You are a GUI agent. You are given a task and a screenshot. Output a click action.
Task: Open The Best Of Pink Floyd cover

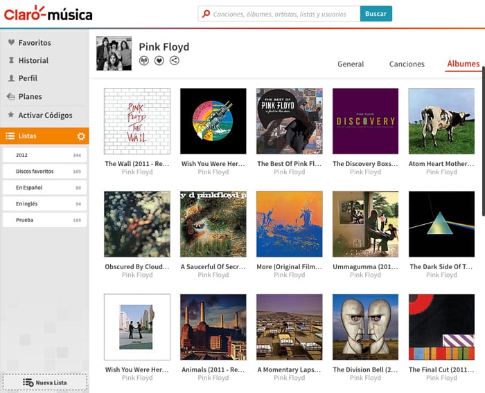[x=289, y=121]
